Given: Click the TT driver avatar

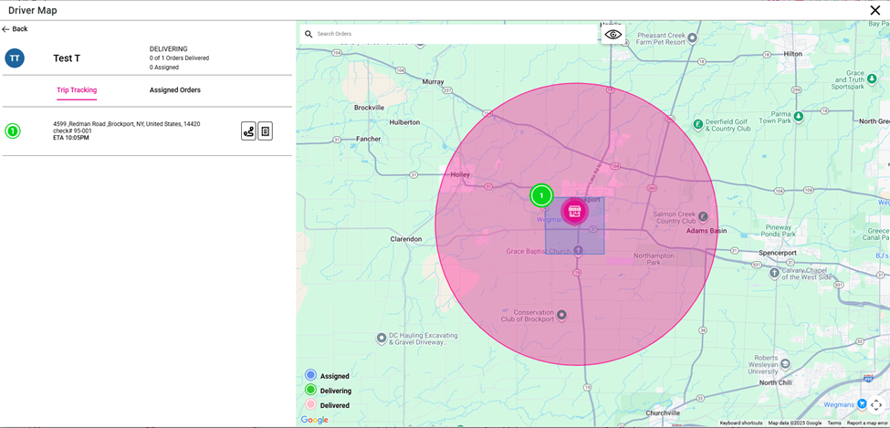Looking at the screenshot, I should [x=15, y=58].
